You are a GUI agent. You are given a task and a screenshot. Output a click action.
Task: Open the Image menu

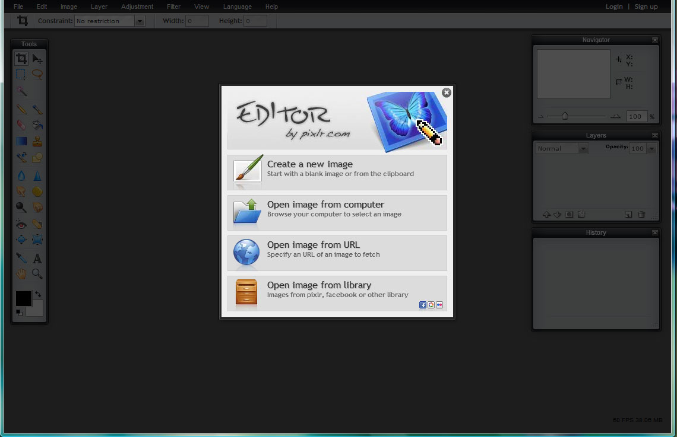click(69, 7)
